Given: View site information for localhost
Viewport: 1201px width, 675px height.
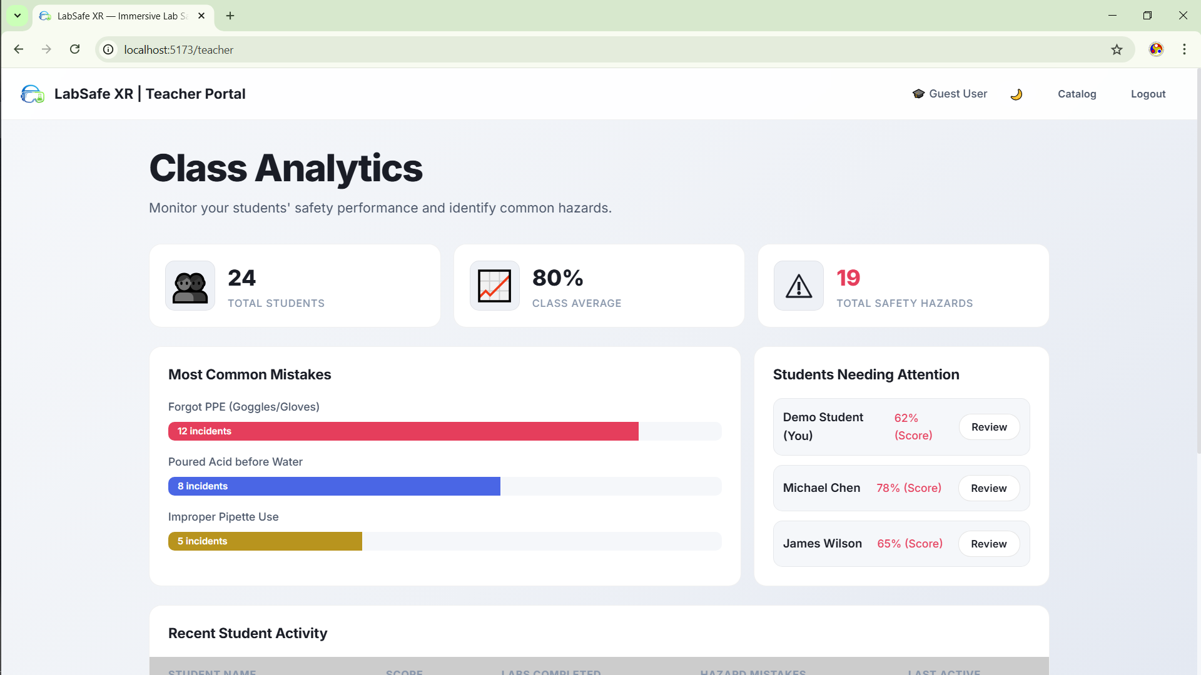Looking at the screenshot, I should pyautogui.click(x=109, y=49).
